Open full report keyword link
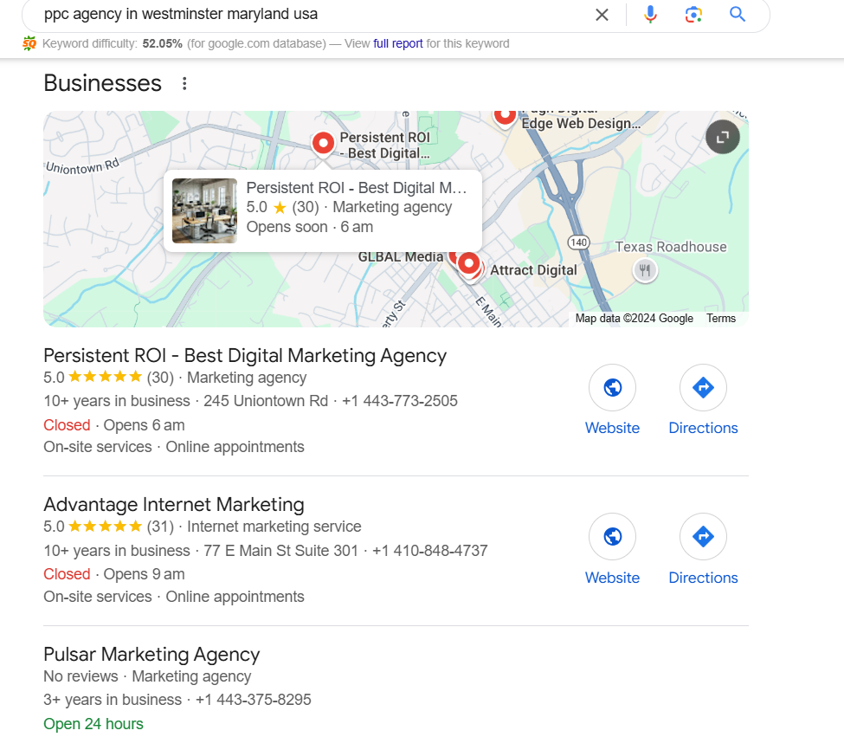This screenshot has height=737, width=844. pos(398,43)
